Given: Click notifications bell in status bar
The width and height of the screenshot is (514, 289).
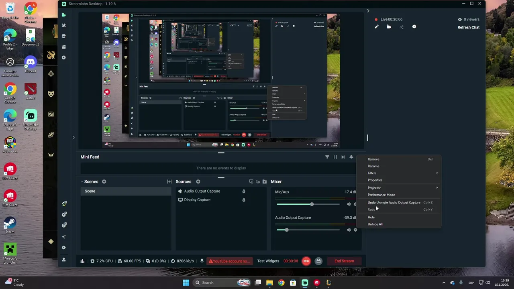Looking at the screenshot, I should coord(202,261).
